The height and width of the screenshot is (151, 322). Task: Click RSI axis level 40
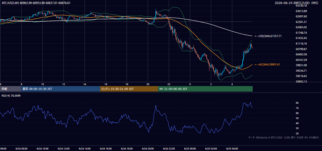click(297, 123)
